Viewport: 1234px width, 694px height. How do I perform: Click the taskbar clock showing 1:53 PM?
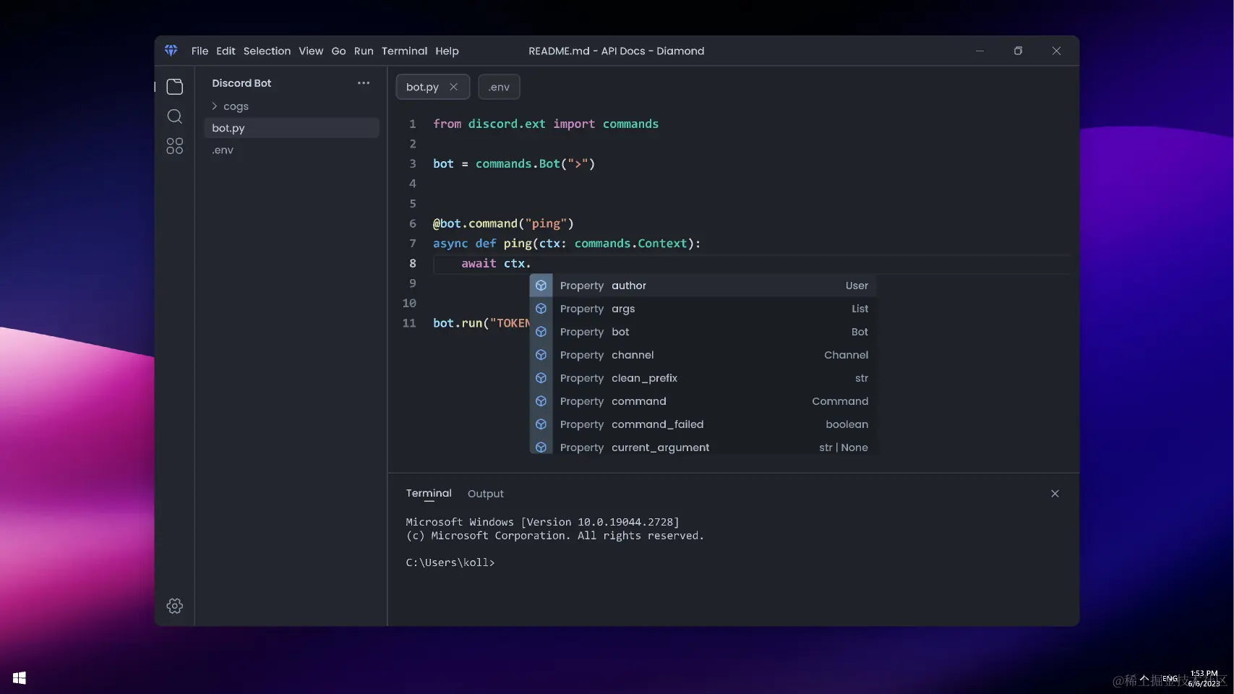[1204, 678]
